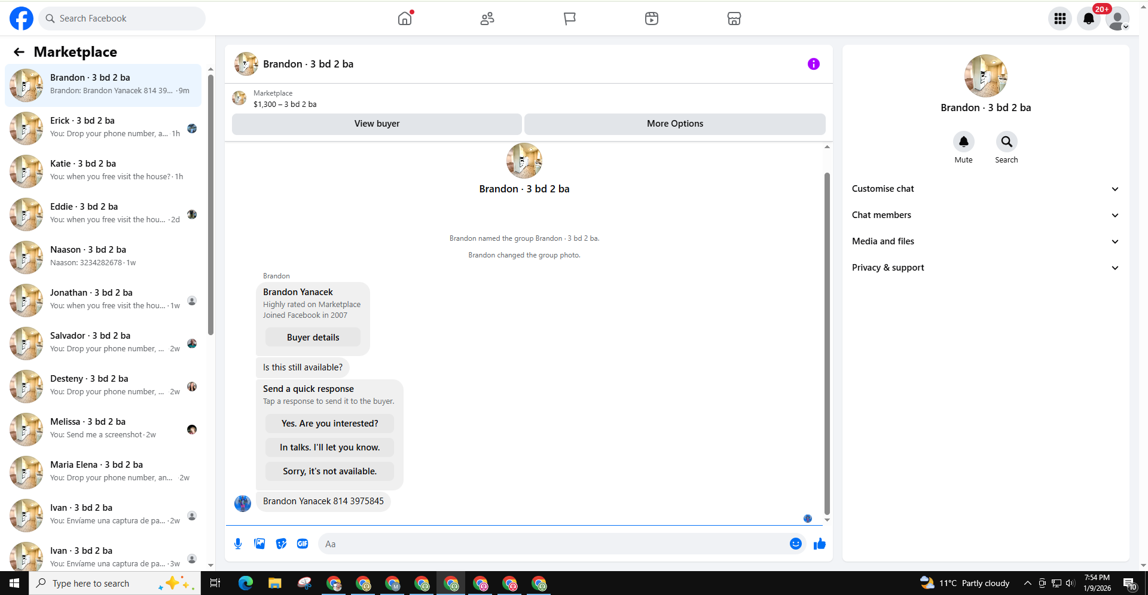Open the Reels video tab
The width and height of the screenshot is (1148, 595).
[652, 19]
